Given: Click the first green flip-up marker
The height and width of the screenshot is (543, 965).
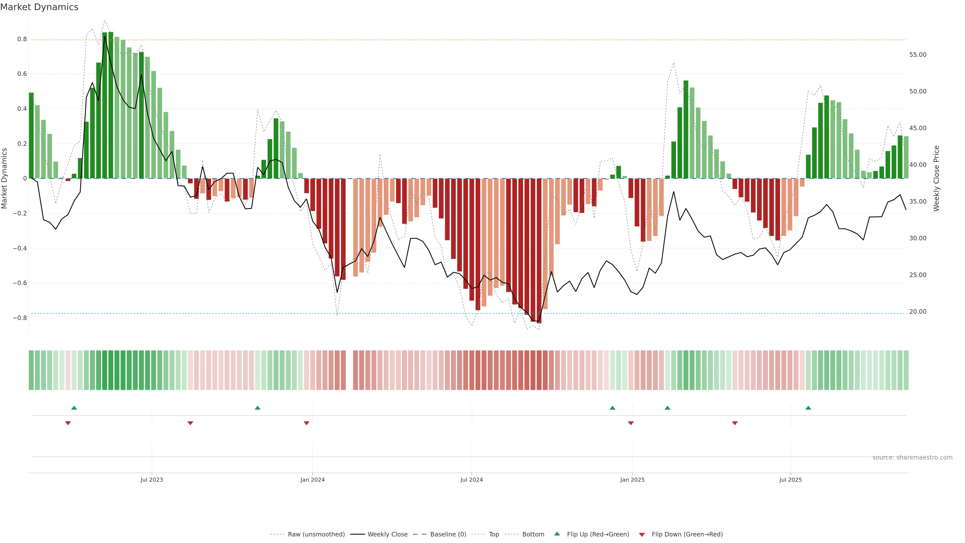Looking at the screenshot, I should click(x=74, y=408).
